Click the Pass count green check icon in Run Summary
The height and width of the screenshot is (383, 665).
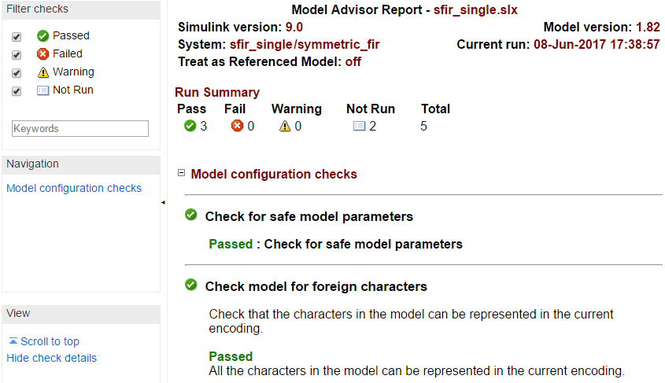(190, 126)
